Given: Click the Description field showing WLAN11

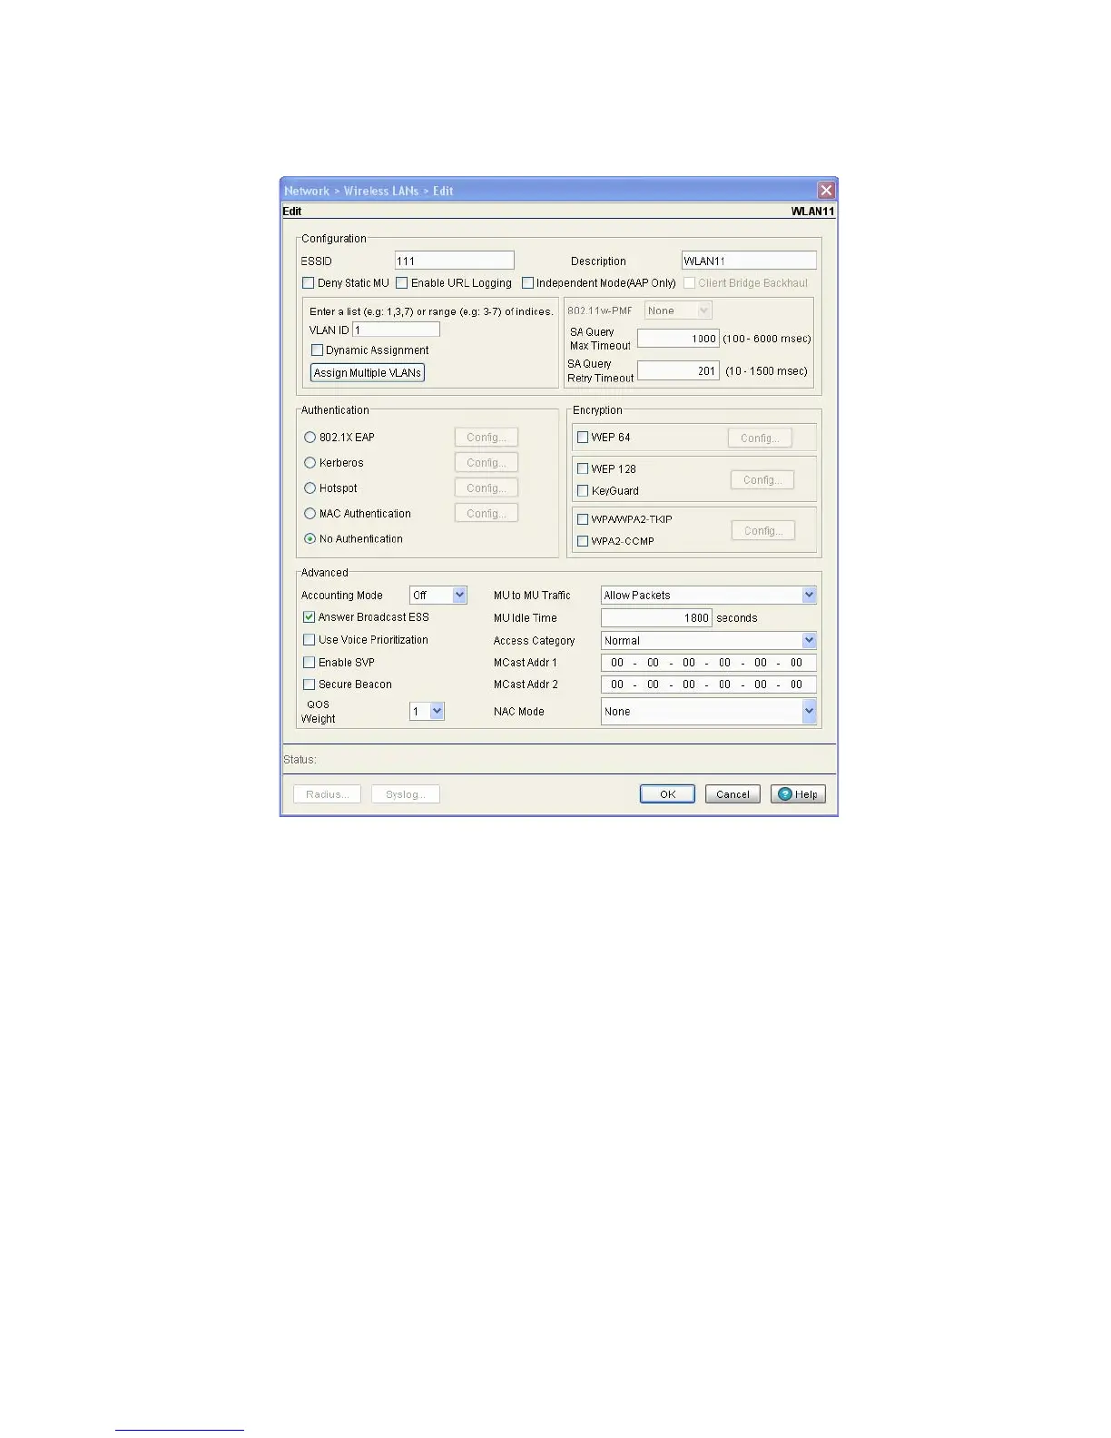Looking at the screenshot, I should point(749,261).
